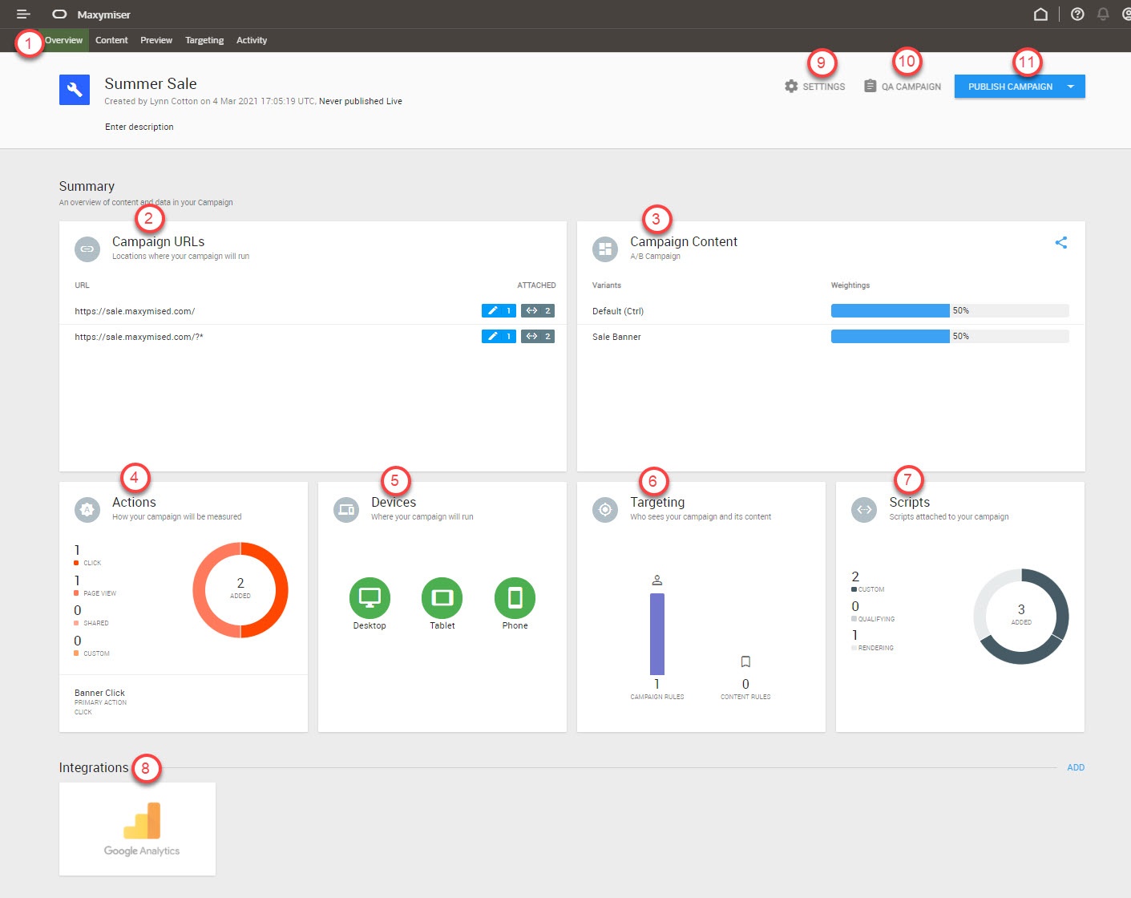Go to the home icon

point(1040,14)
